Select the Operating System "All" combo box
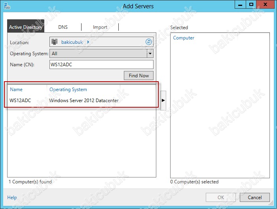The image size is (277, 209). [101, 54]
